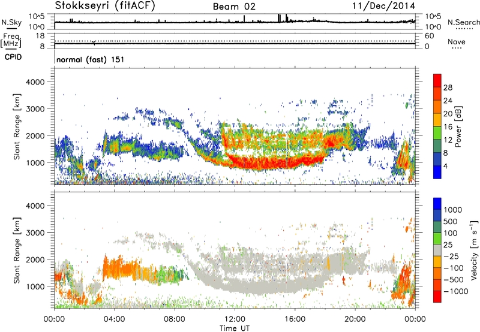The width and height of the screenshot is (480, 332).
Task: Click the '500' label on Velocity colorbar
Action: pyautogui.click(x=451, y=222)
